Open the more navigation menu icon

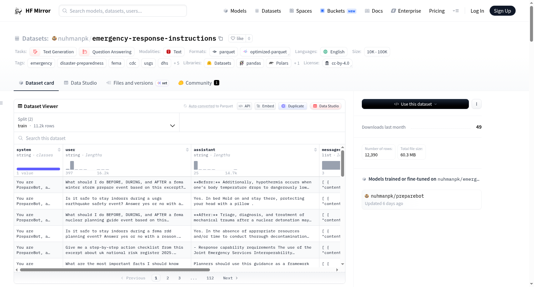pyautogui.click(x=456, y=11)
